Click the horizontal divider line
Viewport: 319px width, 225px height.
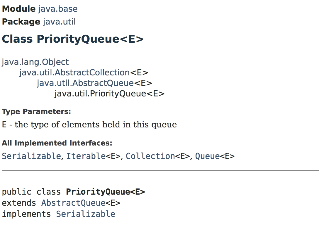[x=160, y=170]
